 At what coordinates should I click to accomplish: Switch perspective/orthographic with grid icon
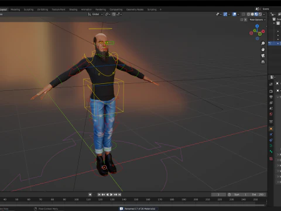point(263,62)
